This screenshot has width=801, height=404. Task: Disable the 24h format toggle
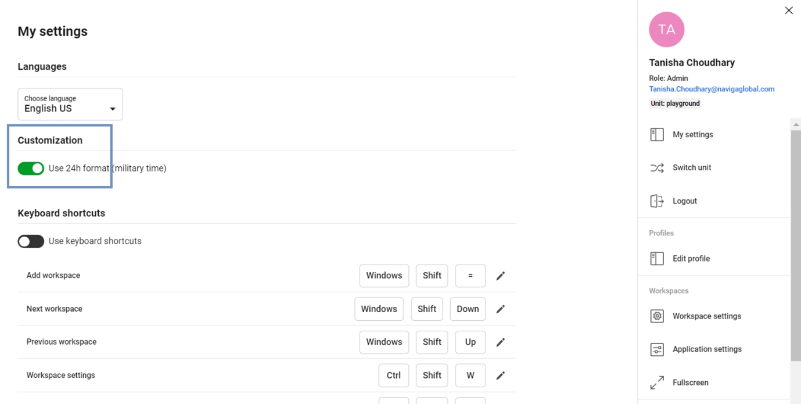pyautogui.click(x=31, y=169)
